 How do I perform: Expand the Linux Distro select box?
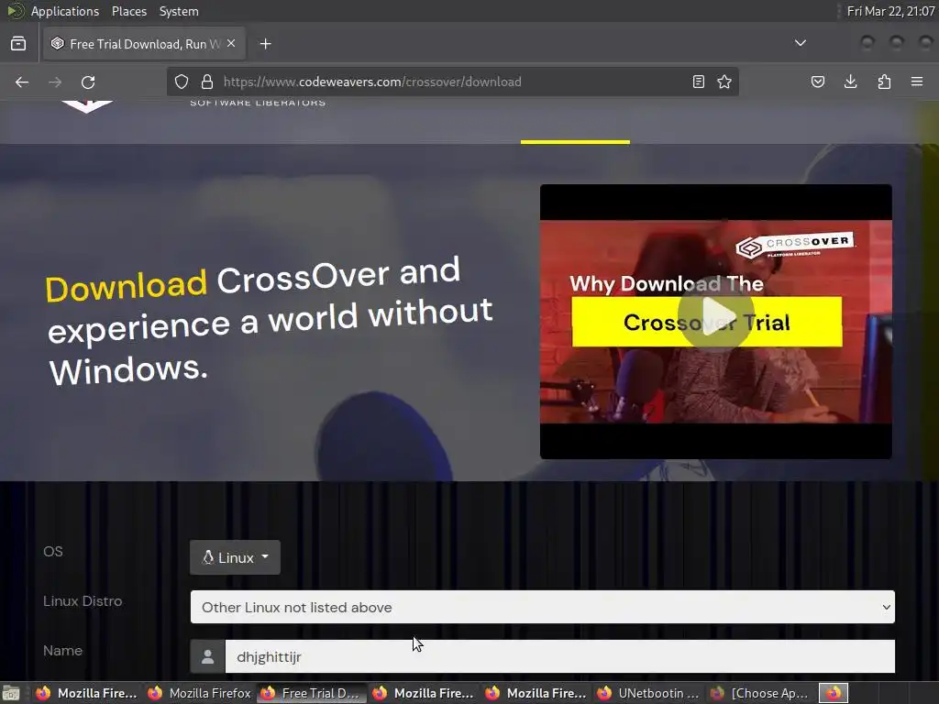pos(543,607)
